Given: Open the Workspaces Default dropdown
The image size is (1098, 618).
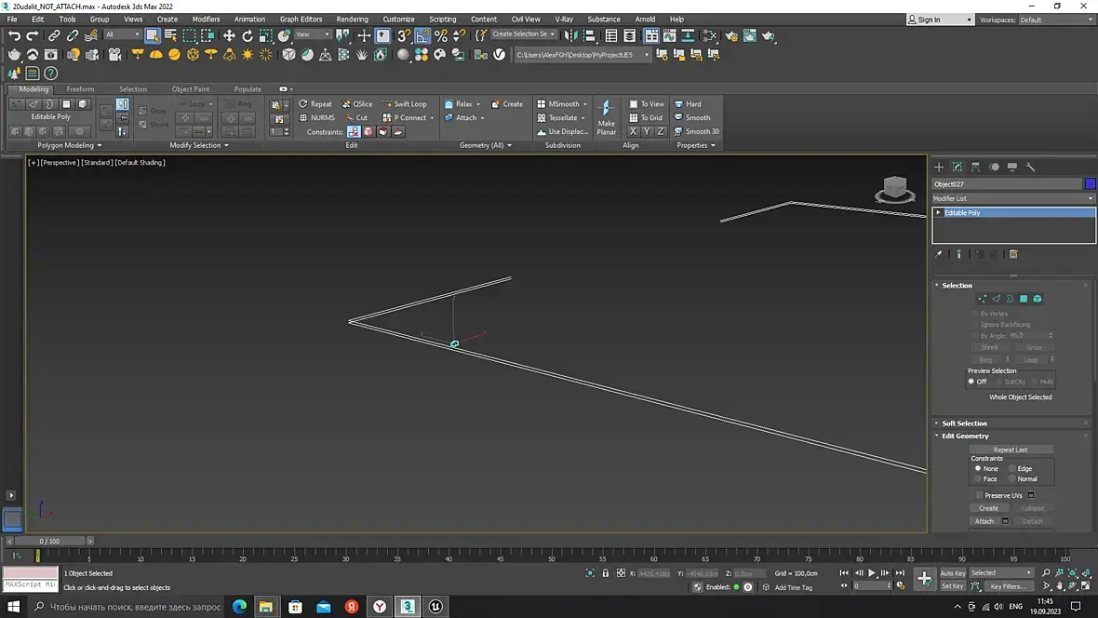Looking at the screenshot, I should click(x=1056, y=20).
